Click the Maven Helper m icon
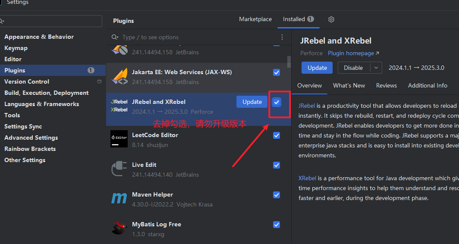This screenshot has width=459, height=244. coord(119,198)
